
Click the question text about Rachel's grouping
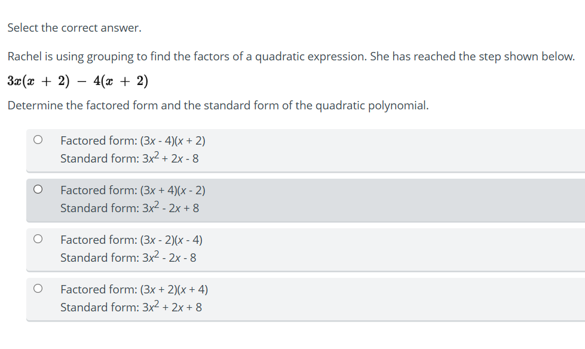tap(291, 56)
